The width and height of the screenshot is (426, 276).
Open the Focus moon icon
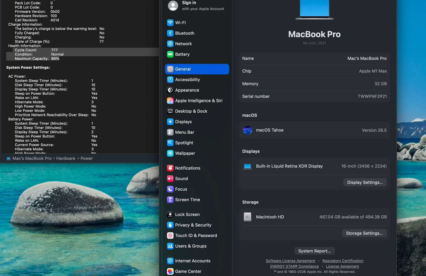tap(170, 189)
